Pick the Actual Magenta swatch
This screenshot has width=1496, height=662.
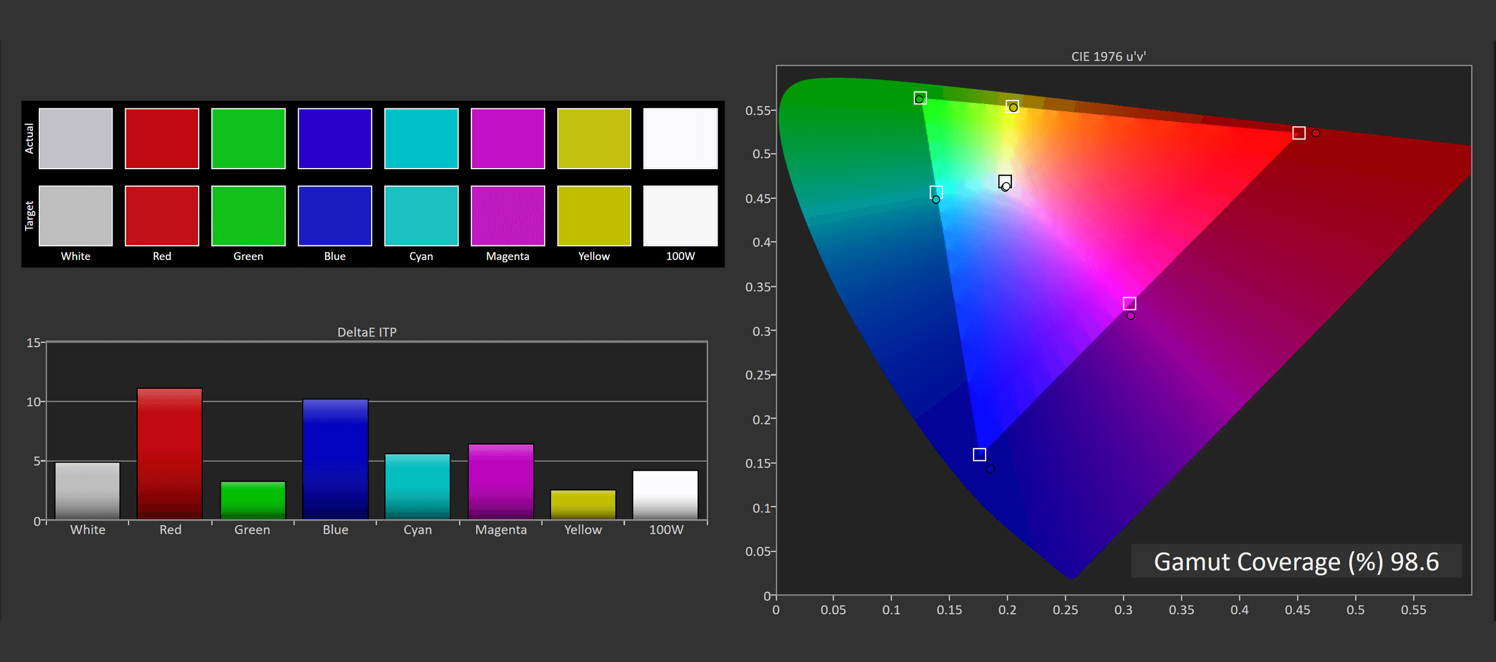pyautogui.click(x=507, y=138)
